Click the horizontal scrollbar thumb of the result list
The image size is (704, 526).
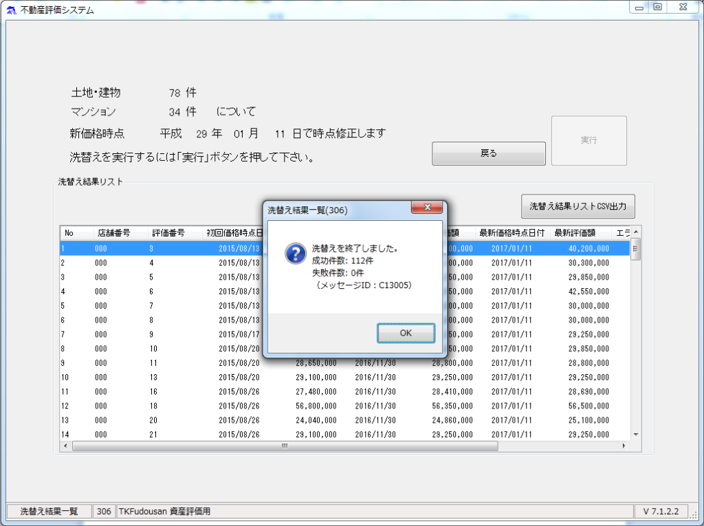tap(285, 446)
